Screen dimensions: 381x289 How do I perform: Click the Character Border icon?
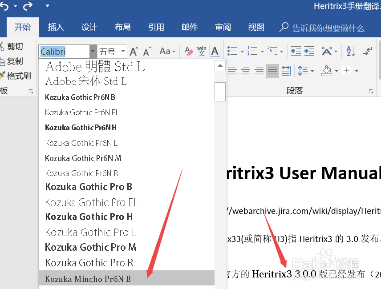[215, 51]
